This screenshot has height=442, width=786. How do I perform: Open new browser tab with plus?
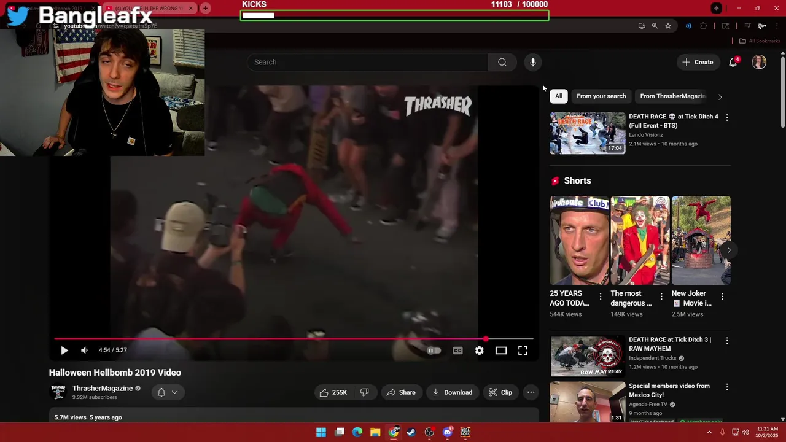[x=205, y=9]
